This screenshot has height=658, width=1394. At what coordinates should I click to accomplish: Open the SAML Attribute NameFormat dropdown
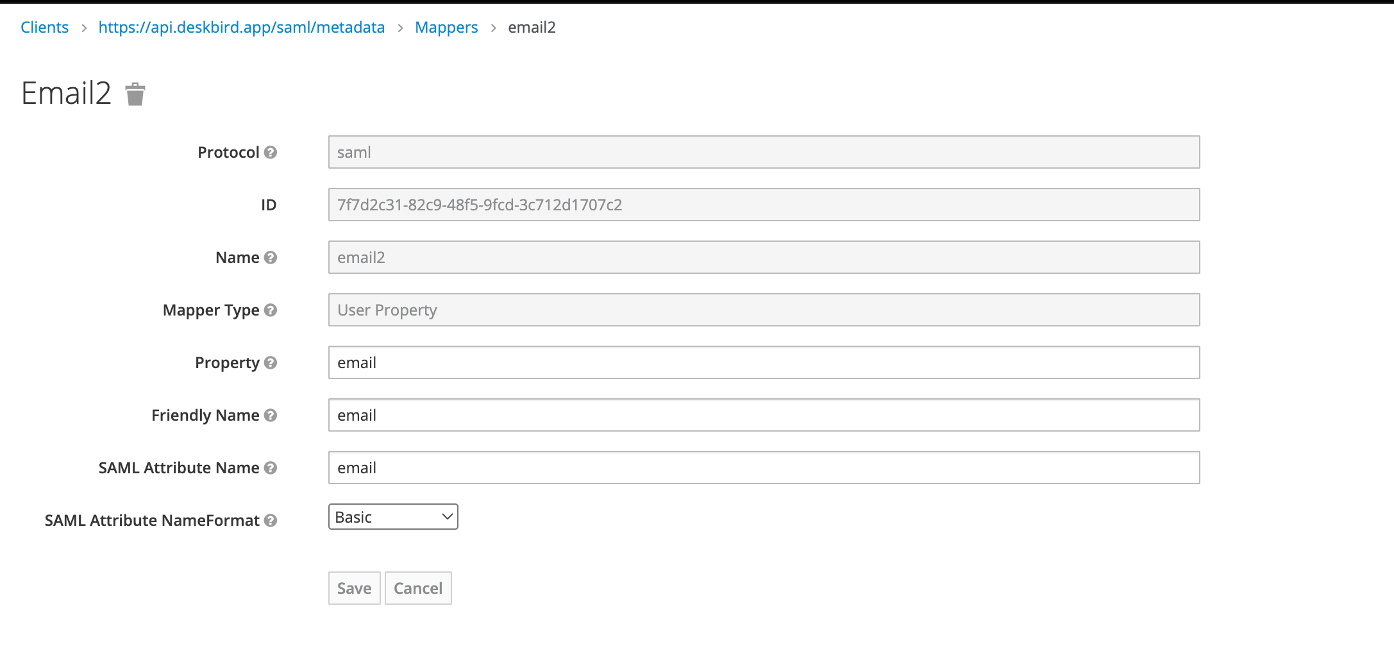click(x=393, y=517)
